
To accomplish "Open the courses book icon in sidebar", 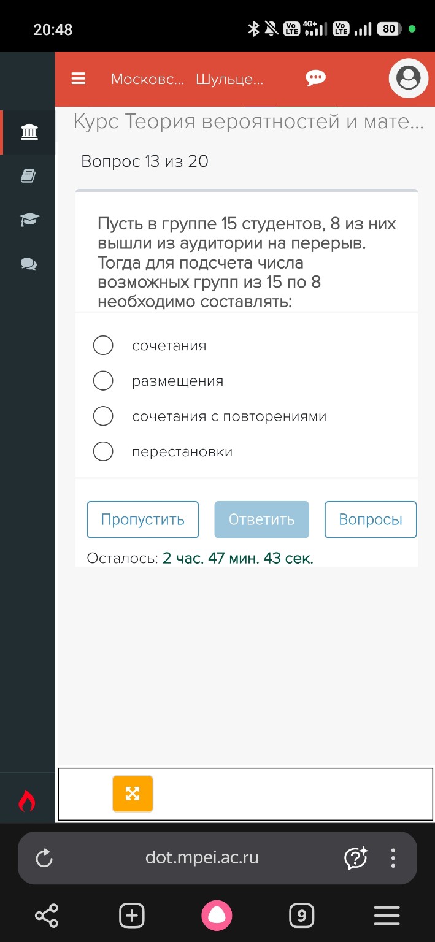I will coord(28,176).
